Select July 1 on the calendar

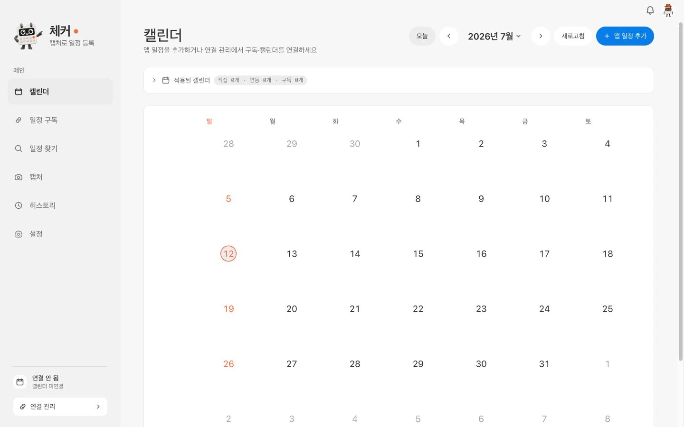click(x=418, y=144)
